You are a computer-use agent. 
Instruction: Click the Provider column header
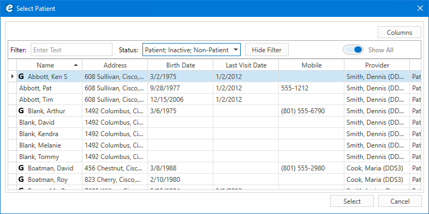click(377, 65)
